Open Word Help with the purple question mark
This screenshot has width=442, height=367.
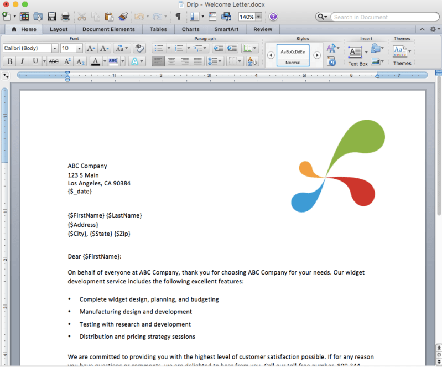pyautogui.click(x=273, y=17)
